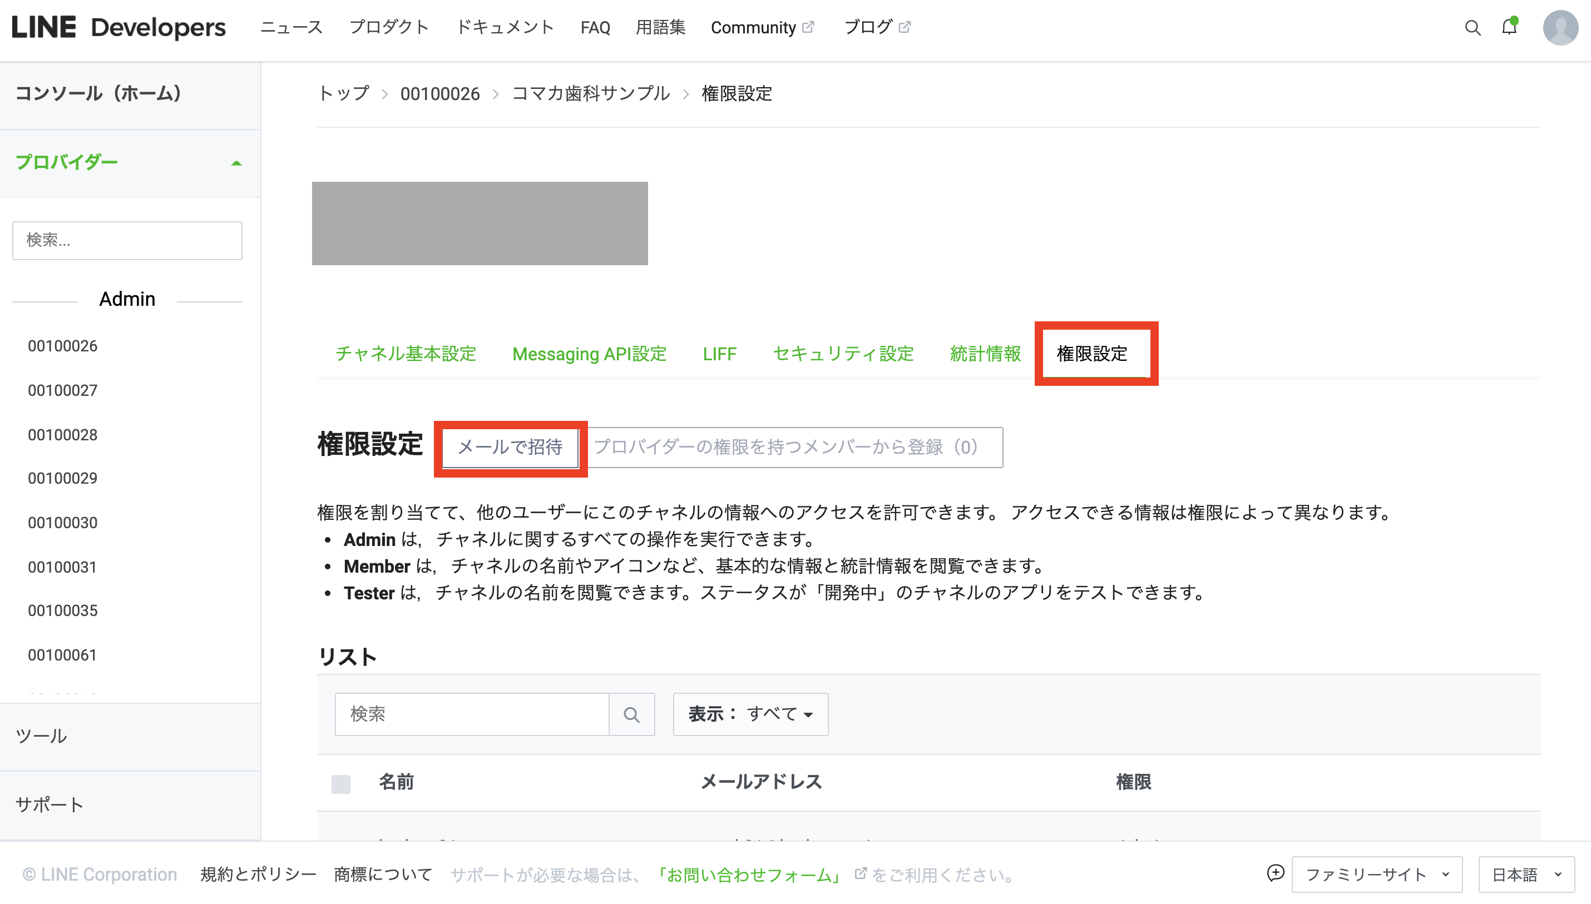Open the user profile avatar
Screen dimensions: 1591x904
click(x=1560, y=28)
